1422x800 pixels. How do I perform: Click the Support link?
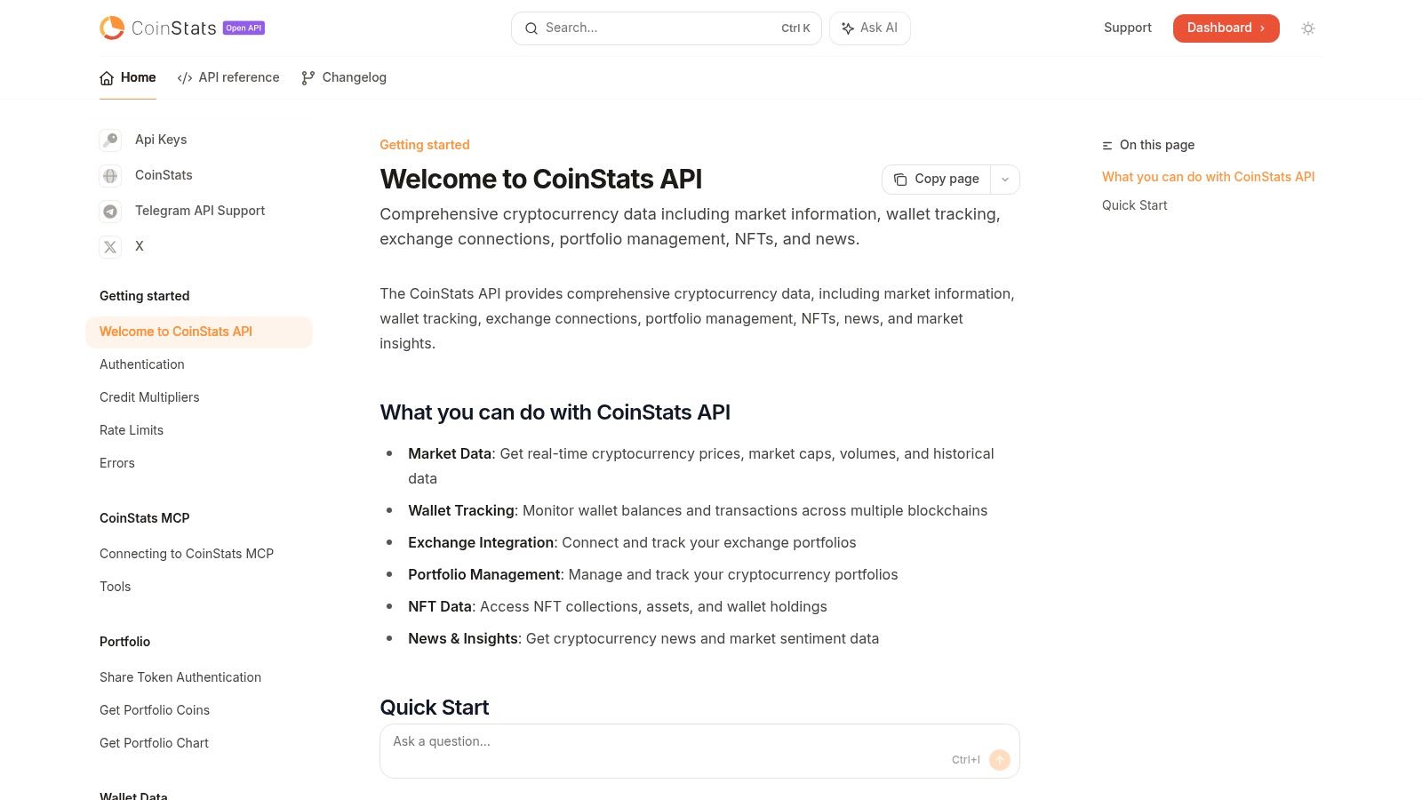pyautogui.click(x=1128, y=28)
